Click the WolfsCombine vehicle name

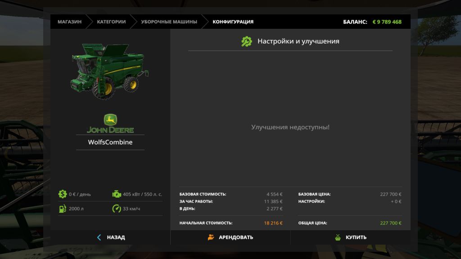point(110,142)
